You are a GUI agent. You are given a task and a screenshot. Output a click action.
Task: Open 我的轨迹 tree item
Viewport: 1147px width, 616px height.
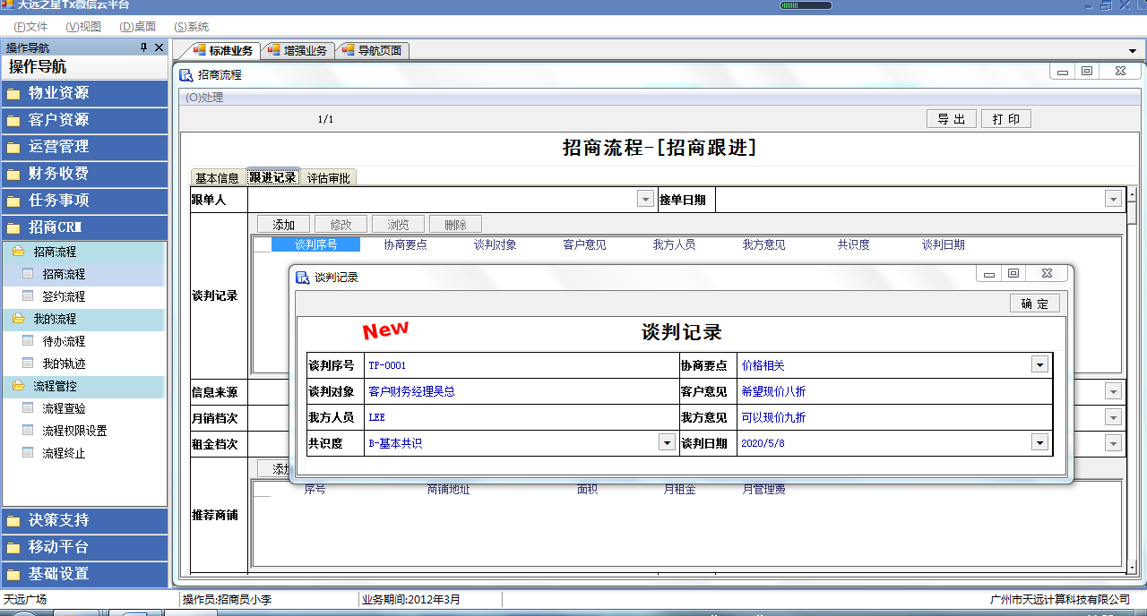point(64,364)
